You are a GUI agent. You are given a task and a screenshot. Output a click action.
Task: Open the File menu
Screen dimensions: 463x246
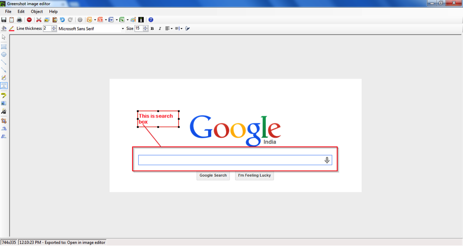point(8,11)
